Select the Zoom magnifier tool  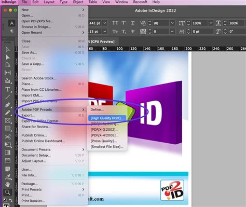tap(7, 192)
